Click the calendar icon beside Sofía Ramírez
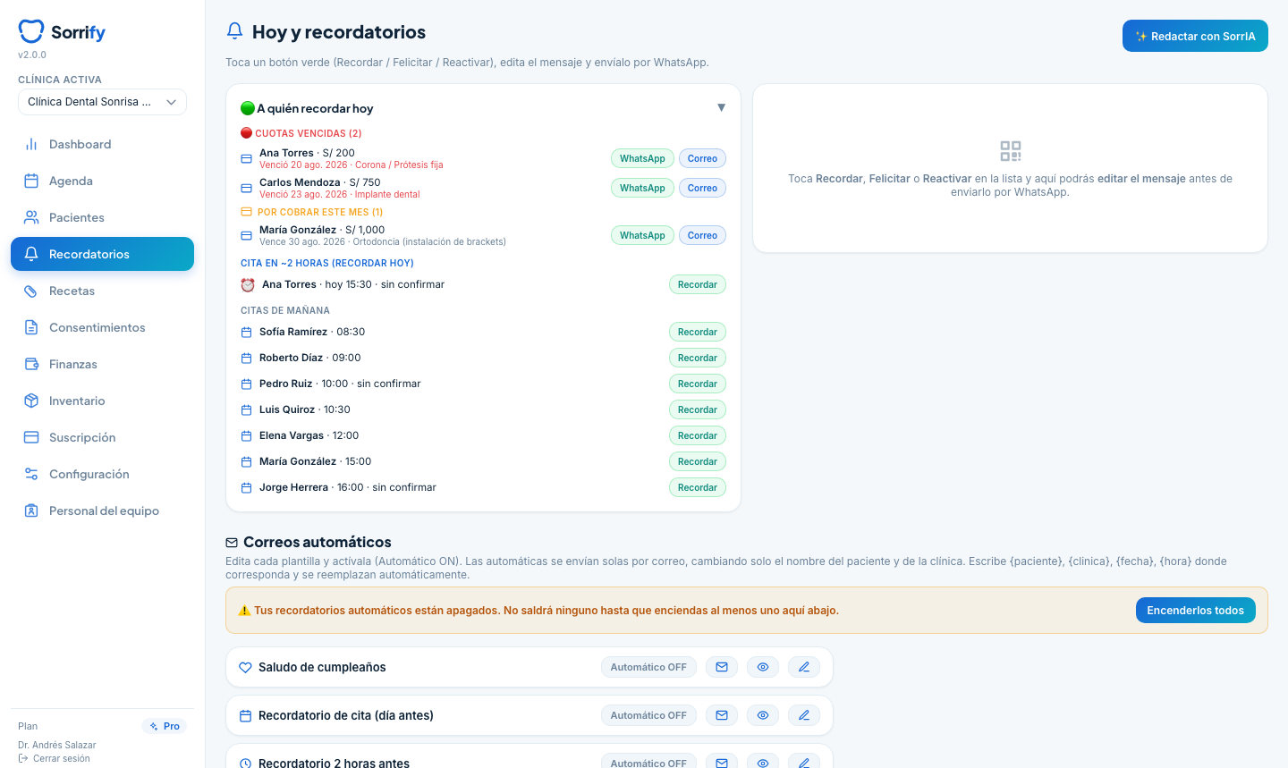 click(x=247, y=333)
